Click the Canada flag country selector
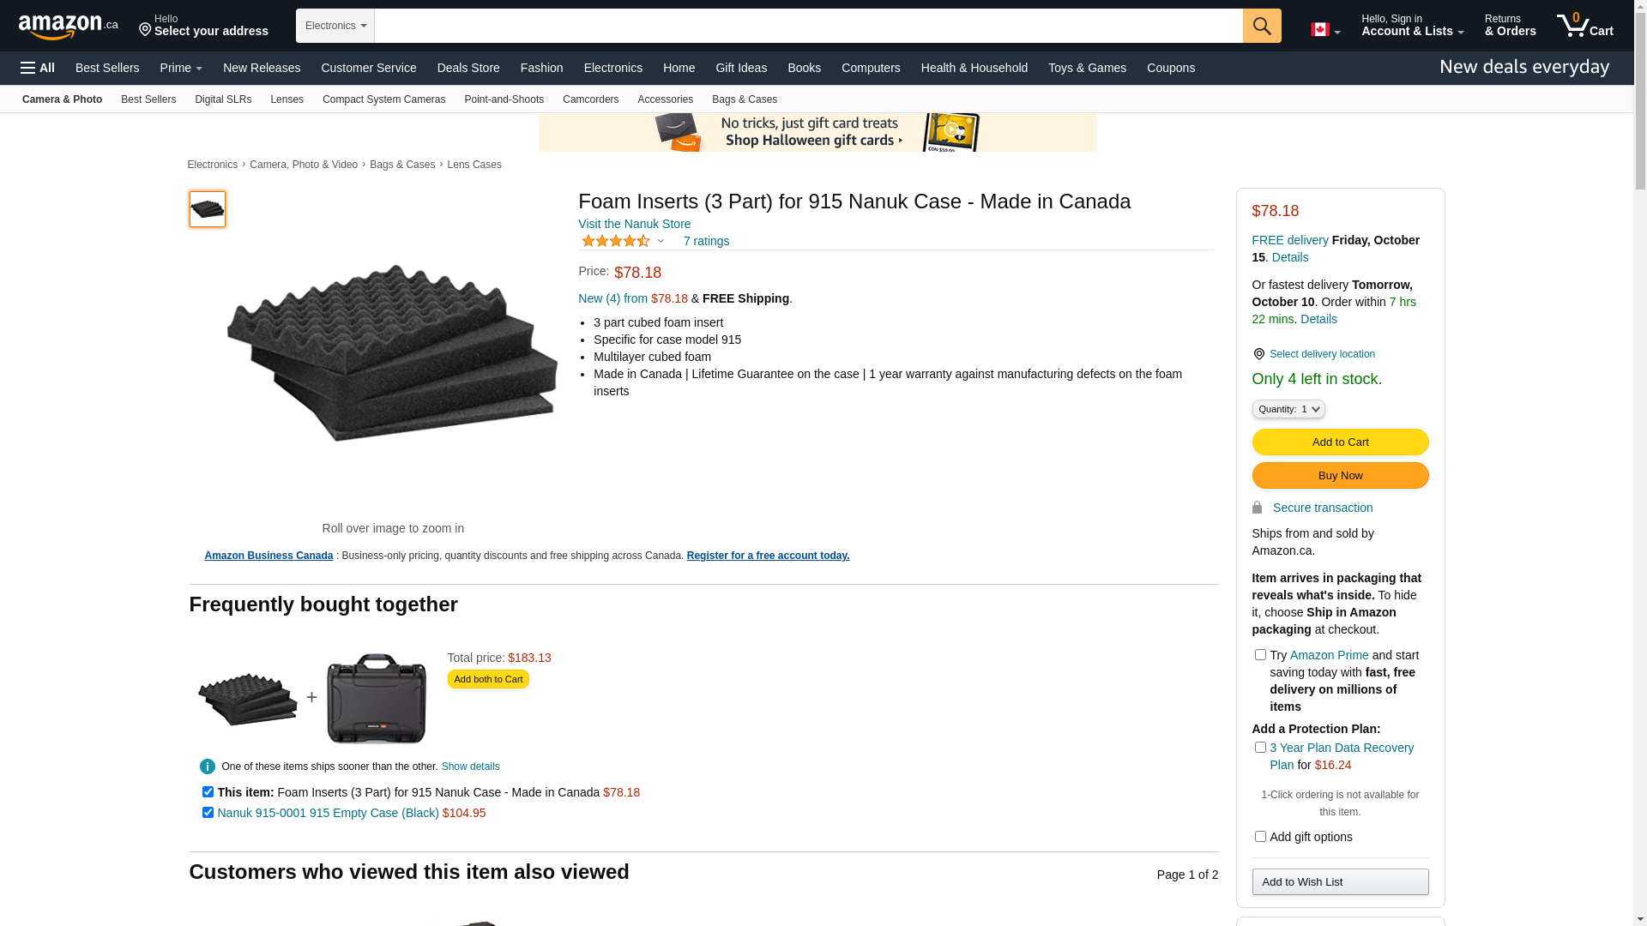The width and height of the screenshot is (1647, 926). [x=1324, y=30]
